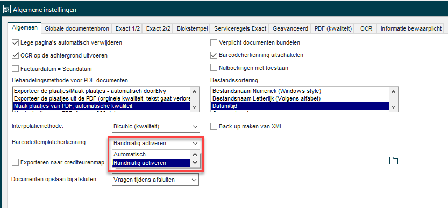The width and height of the screenshot is (448, 208).
Task: Click up arrow in barcode dropdown list
Action: pyautogui.click(x=195, y=155)
